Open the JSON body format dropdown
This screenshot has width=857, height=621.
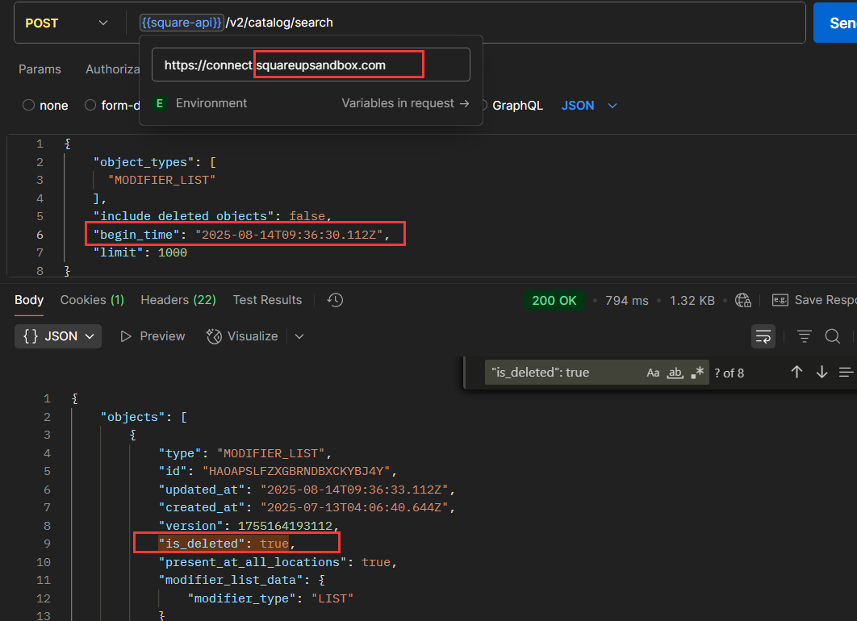click(588, 106)
